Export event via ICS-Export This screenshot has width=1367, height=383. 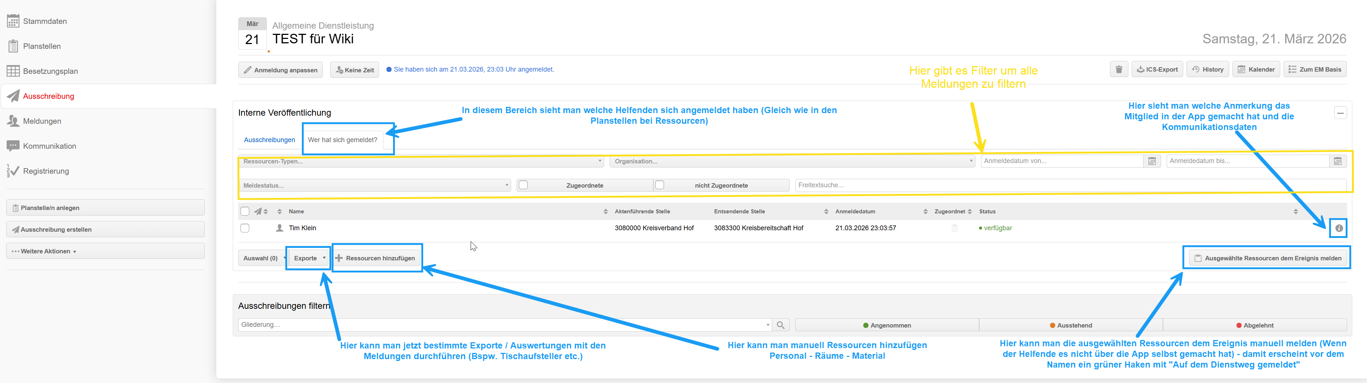click(1157, 69)
